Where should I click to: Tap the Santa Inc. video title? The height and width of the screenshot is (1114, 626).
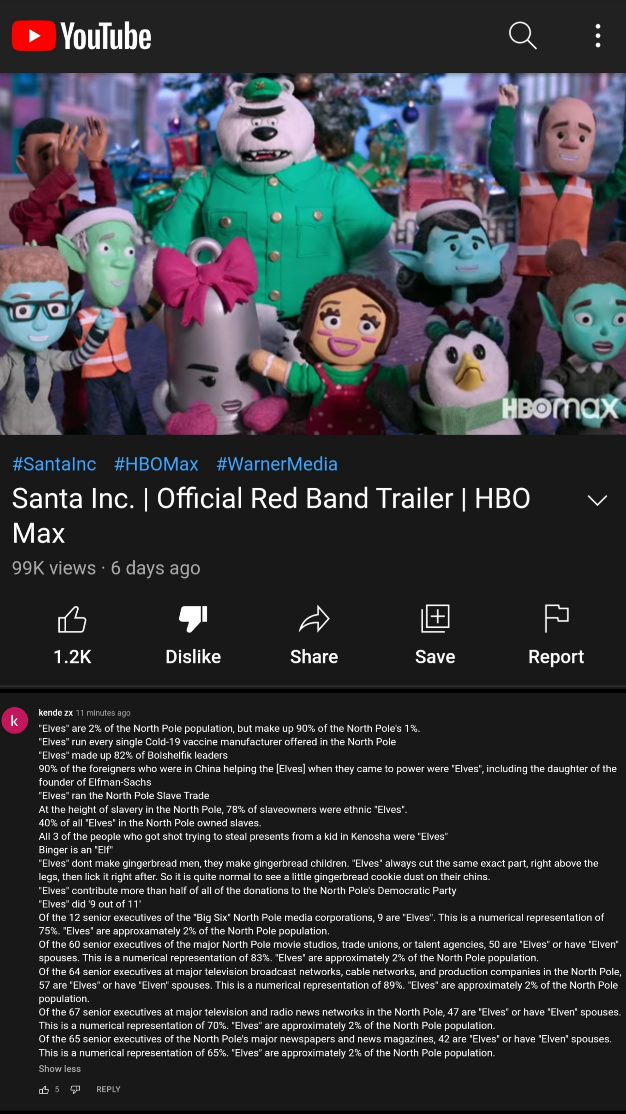[271, 515]
